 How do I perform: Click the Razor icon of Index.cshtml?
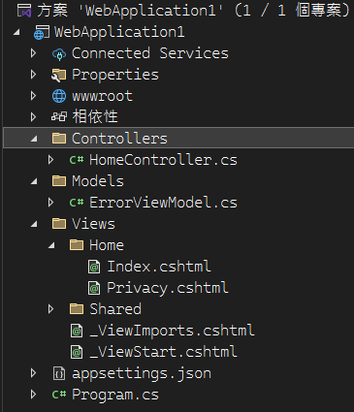(x=94, y=267)
